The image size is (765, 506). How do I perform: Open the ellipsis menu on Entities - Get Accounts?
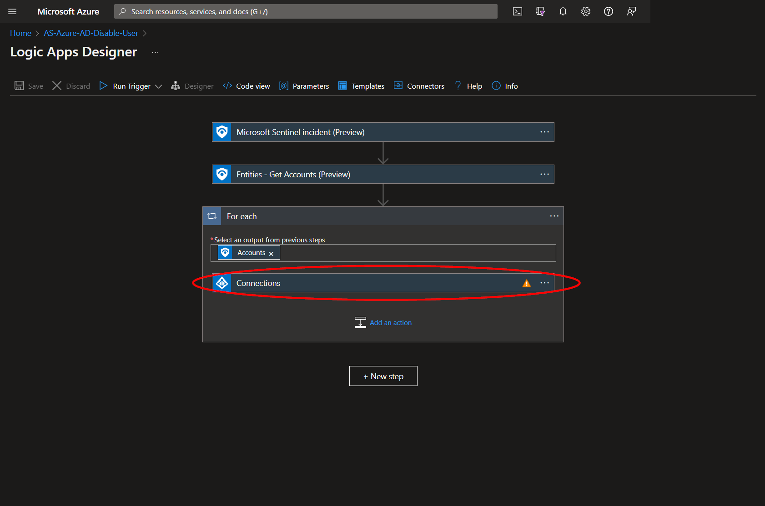544,174
